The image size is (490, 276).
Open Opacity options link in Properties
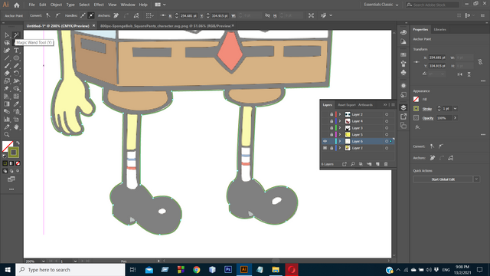[428, 118]
